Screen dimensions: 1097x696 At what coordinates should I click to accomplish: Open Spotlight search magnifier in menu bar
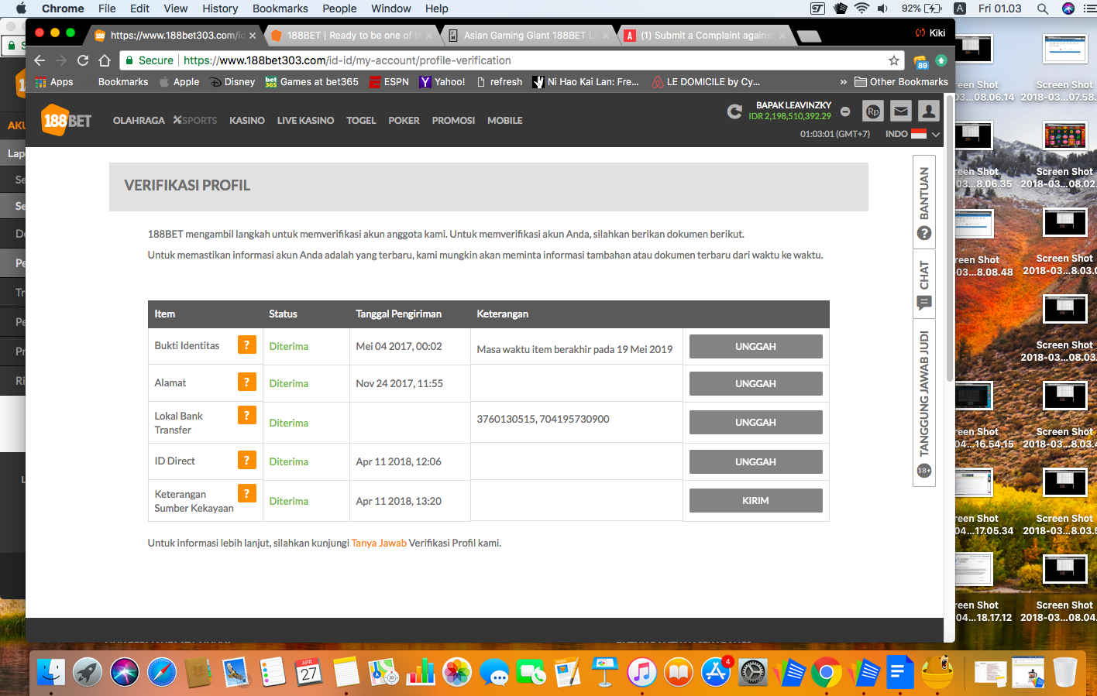(1043, 9)
